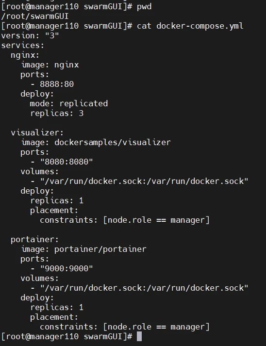Click the portainer constraints manager line
Viewport: 266px width, 346px height.
pyautogui.click(x=125, y=327)
